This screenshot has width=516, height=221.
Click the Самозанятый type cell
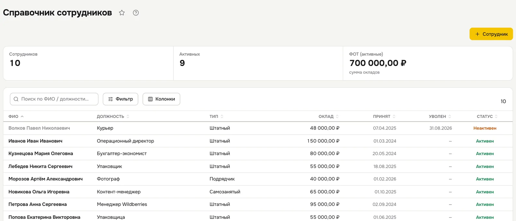225,192
